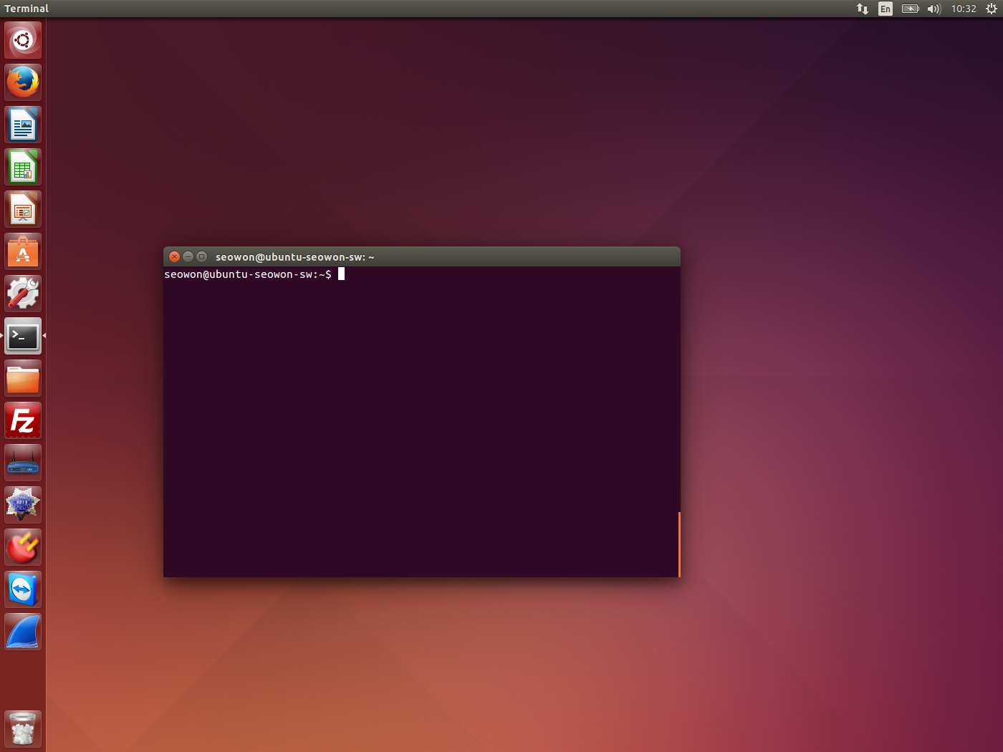Minimize the Terminal window
1003x752 pixels.
coord(188,256)
